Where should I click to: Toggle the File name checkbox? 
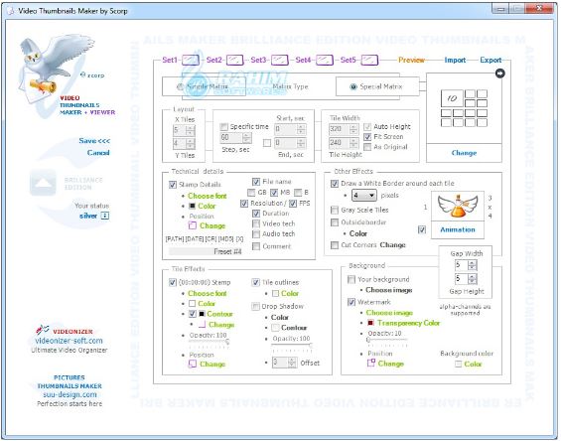point(256,182)
